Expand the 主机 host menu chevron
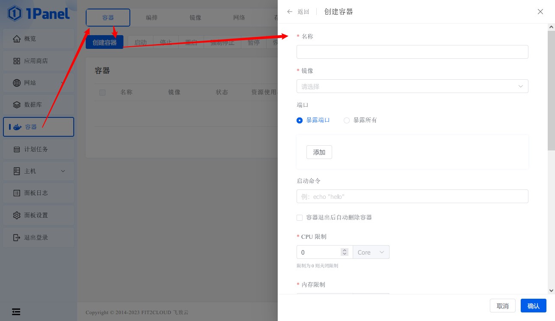The image size is (555, 321). (x=63, y=171)
